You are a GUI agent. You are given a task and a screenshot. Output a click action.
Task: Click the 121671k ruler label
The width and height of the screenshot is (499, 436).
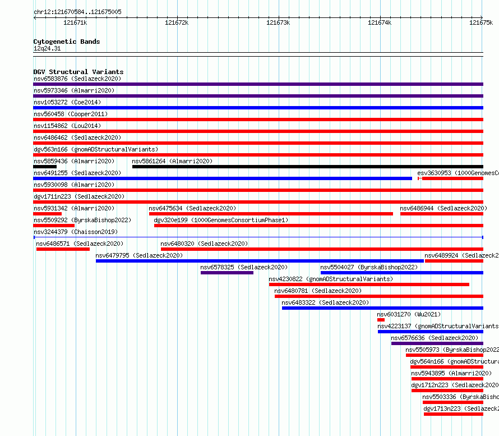point(75,22)
